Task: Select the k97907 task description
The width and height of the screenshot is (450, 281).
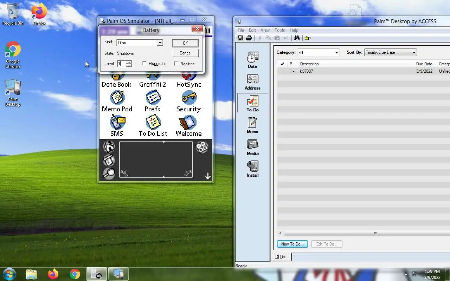Action: (306, 71)
